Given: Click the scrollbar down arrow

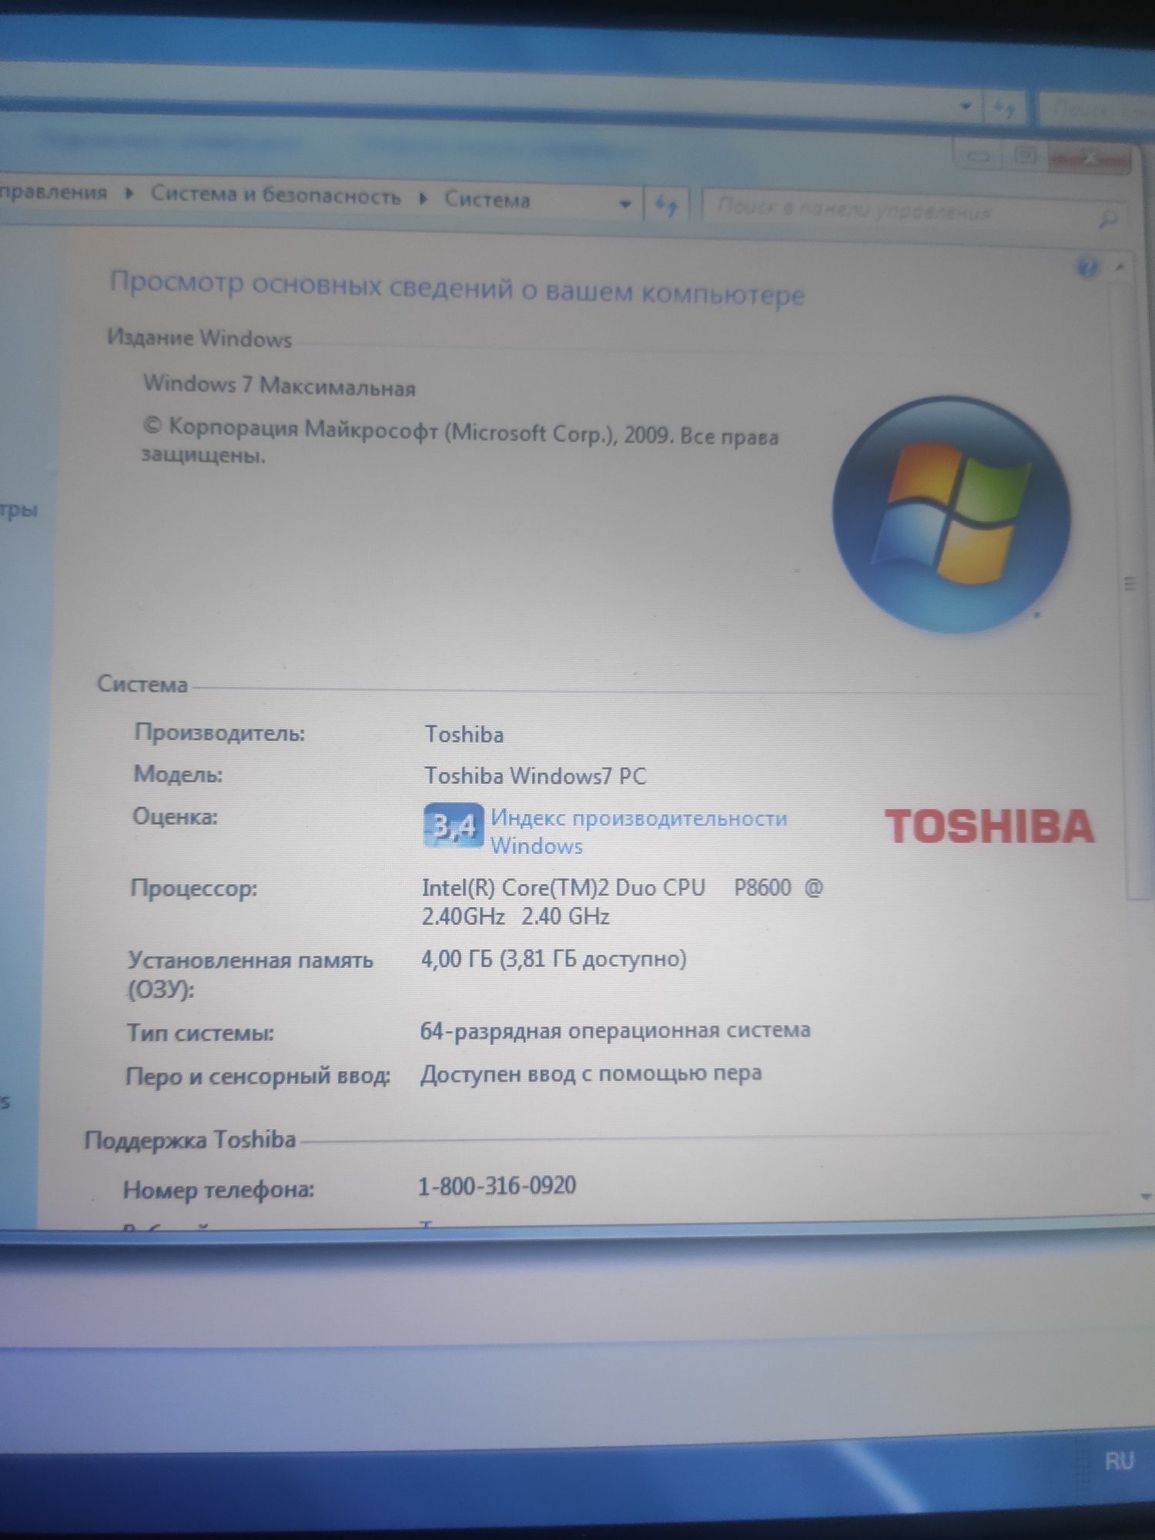Looking at the screenshot, I should coord(1145,1197).
